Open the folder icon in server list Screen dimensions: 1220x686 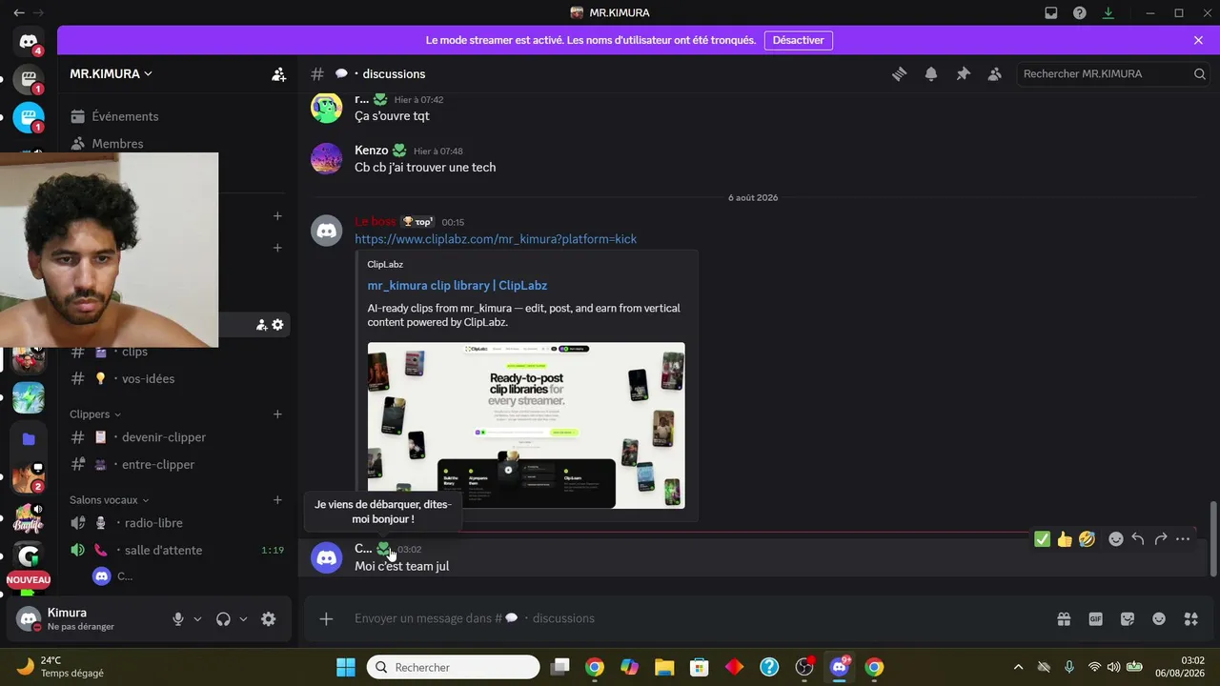(x=29, y=439)
